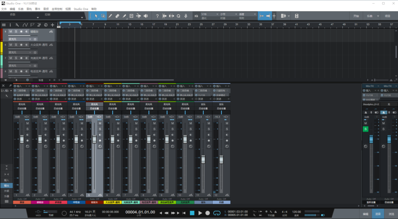Viewport: 398px width, 219px height.
Task: Select the Arrow tool in toolbar
Action: coord(96,16)
